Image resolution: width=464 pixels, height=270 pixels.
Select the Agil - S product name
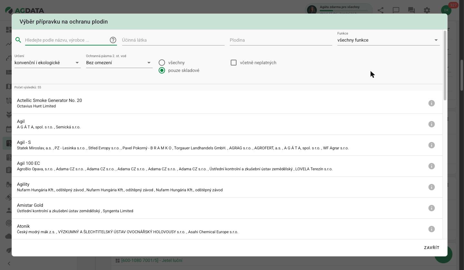(x=24, y=142)
